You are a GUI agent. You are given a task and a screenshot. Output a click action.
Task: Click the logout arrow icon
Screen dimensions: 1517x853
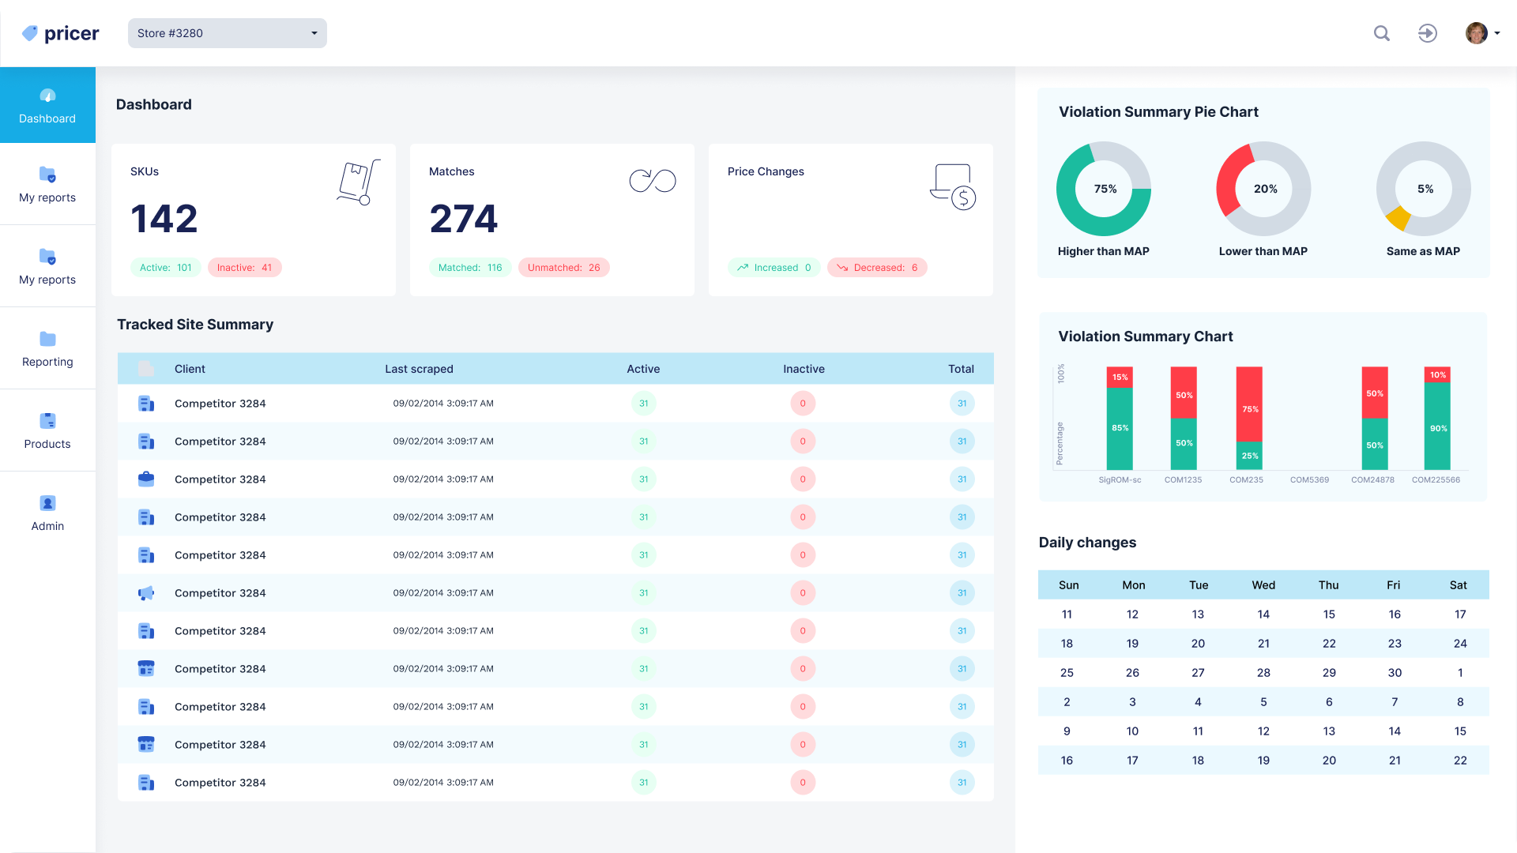click(1427, 33)
